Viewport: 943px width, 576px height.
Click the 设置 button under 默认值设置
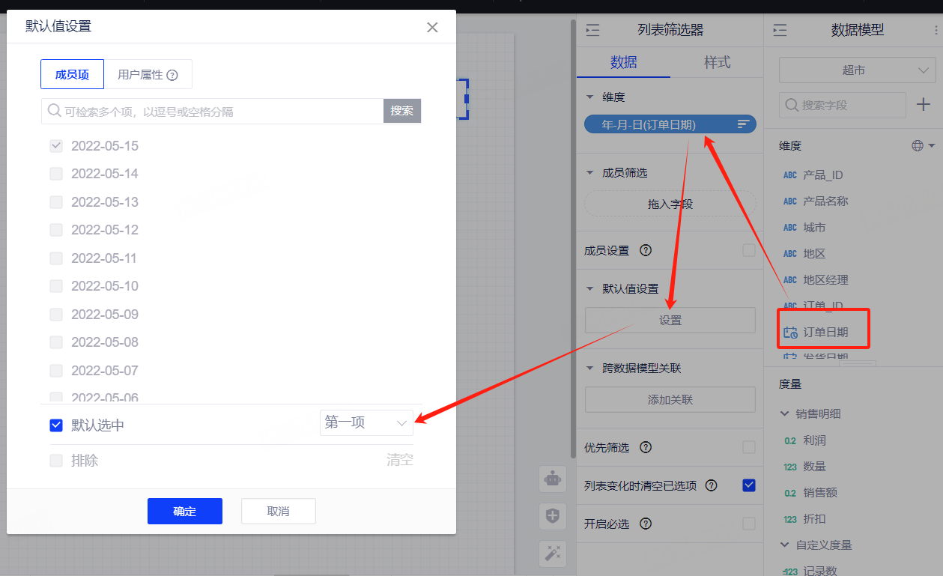coord(670,320)
